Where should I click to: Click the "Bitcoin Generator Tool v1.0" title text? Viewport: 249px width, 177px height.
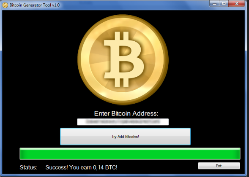tap(35, 5)
